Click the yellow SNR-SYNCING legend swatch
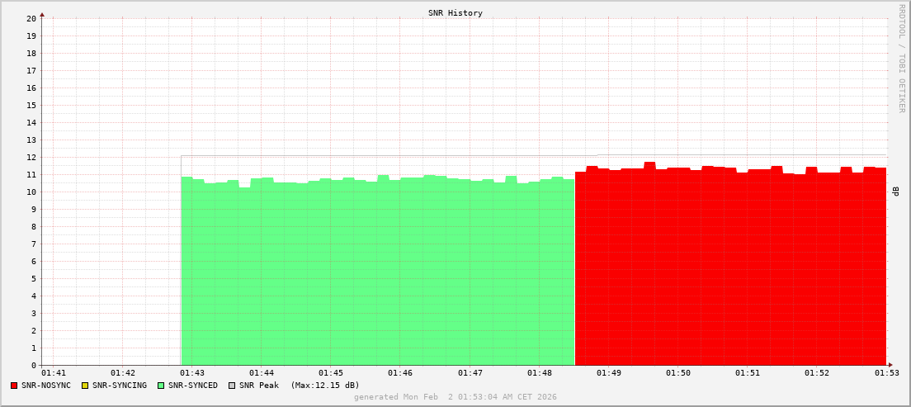The height and width of the screenshot is (407, 911). [x=84, y=386]
